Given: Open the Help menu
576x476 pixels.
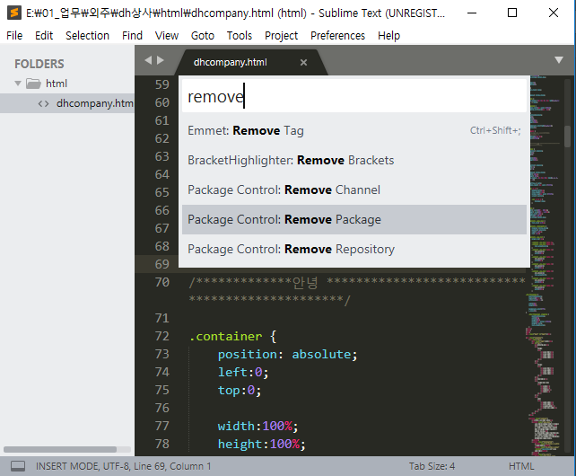Looking at the screenshot, I should 388,35.
